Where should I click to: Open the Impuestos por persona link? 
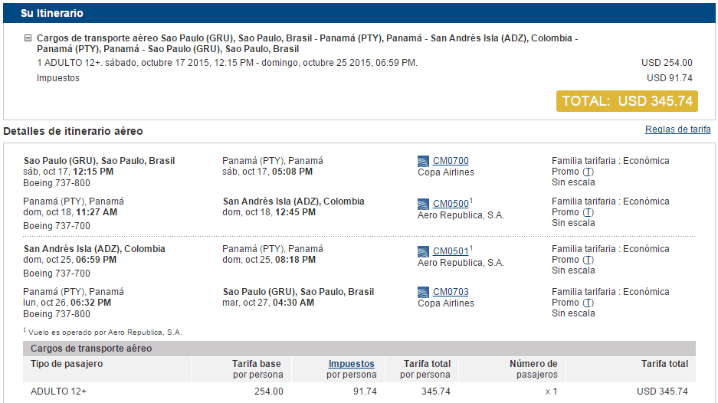351,364
